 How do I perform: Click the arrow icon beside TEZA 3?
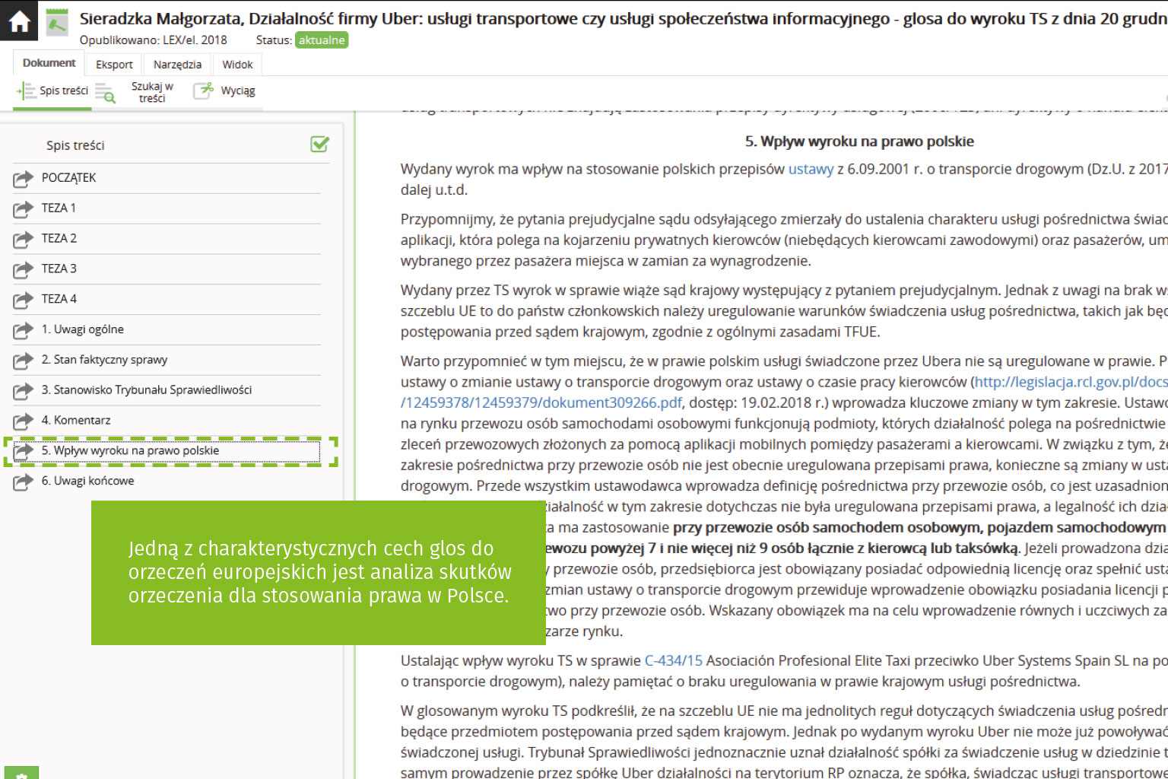click(24, 269)
